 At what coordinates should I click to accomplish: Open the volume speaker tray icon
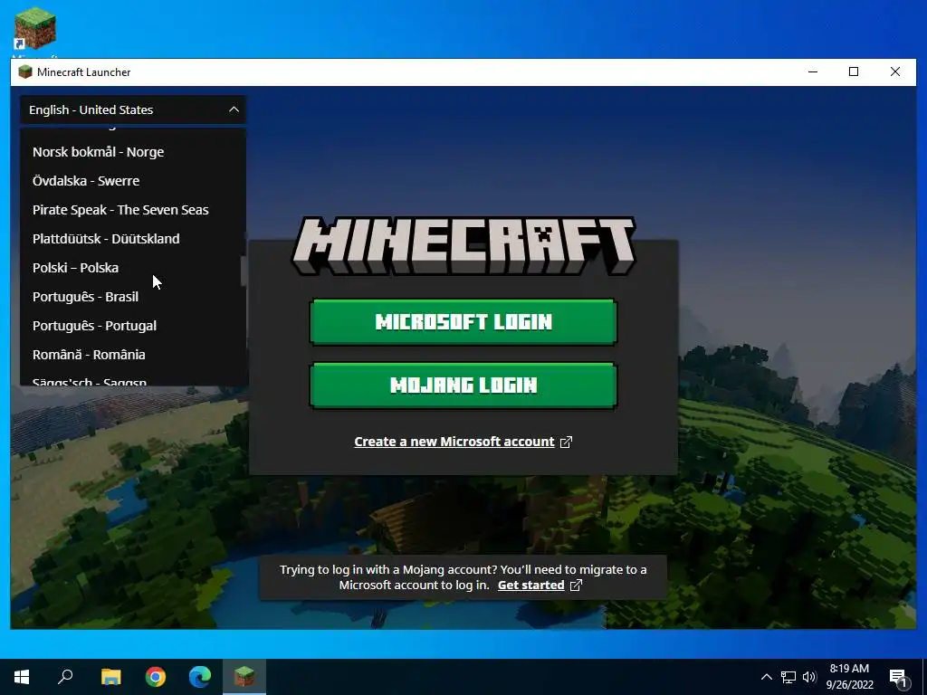pyautogui.click(x=809, y=677)
